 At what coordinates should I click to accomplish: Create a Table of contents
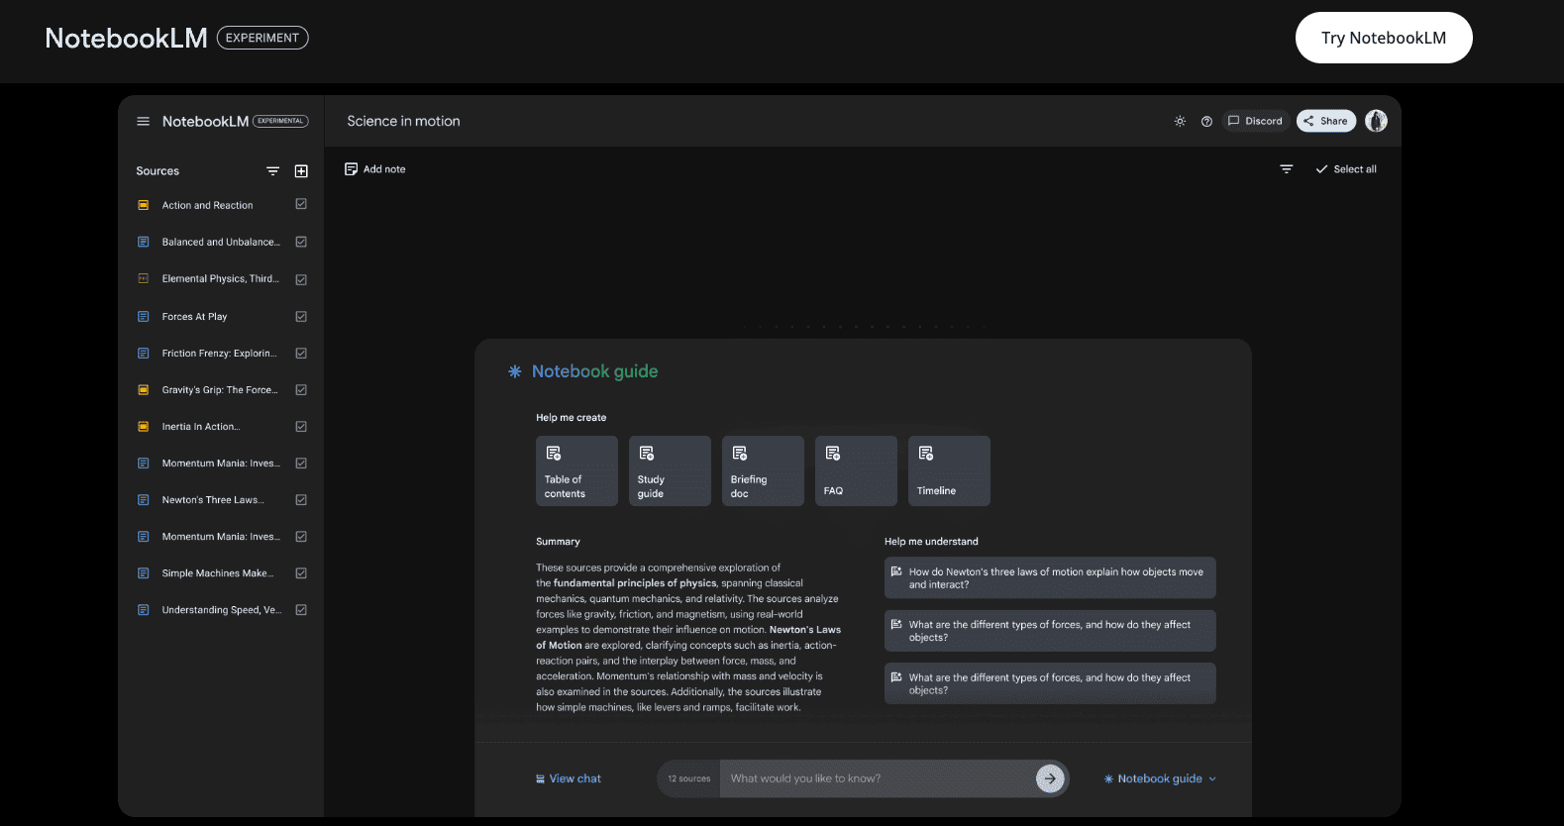point(576,470)
